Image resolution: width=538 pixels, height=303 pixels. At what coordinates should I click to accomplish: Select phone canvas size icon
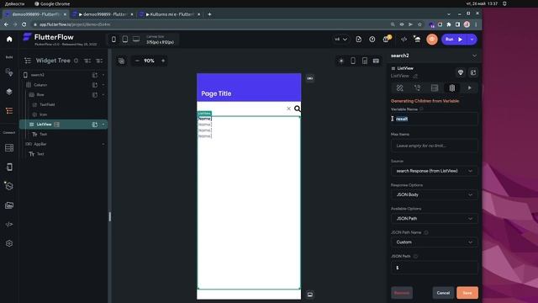pos(113,40)
